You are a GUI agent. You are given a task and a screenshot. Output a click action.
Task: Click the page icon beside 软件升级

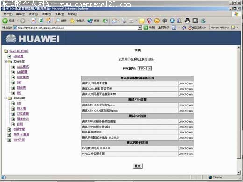[9, 140]
